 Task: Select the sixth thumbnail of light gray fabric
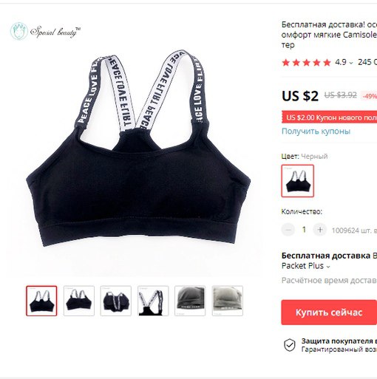pos(228,301)
